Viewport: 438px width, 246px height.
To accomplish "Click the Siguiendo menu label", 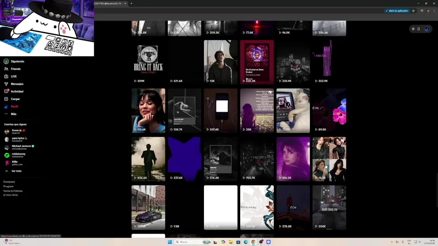I will coord(17,61).
